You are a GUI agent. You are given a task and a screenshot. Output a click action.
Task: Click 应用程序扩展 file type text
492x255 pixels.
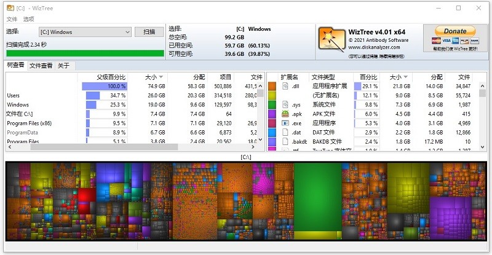coord(330,86)
